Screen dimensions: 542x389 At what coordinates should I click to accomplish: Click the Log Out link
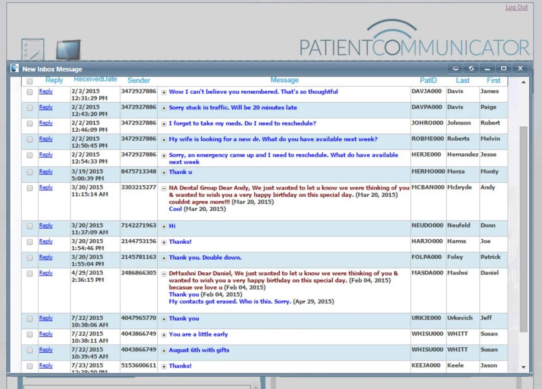pos(516,7)
